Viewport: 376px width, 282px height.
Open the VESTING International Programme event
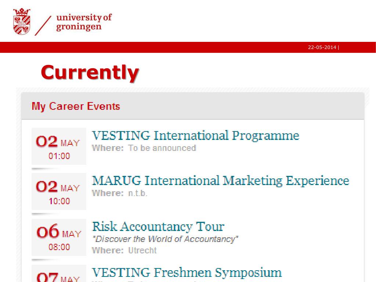pyautogui.click(x=195, y=135)
